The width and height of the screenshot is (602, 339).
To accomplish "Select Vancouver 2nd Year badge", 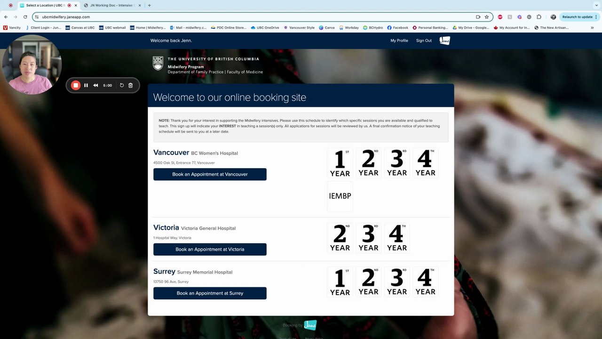I will click(368, 163).
